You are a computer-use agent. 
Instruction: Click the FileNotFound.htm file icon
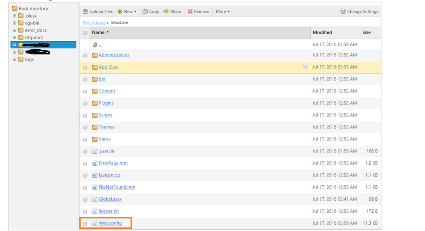pos(95,187)
